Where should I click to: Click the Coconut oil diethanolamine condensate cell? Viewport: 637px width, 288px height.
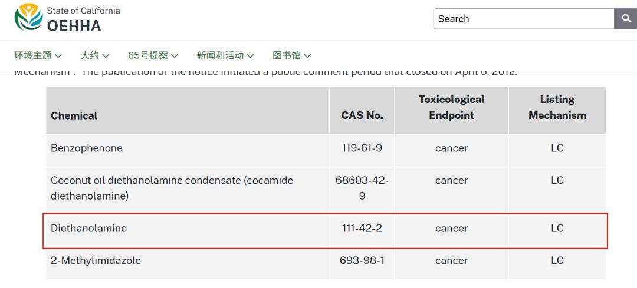click(188, 190)
